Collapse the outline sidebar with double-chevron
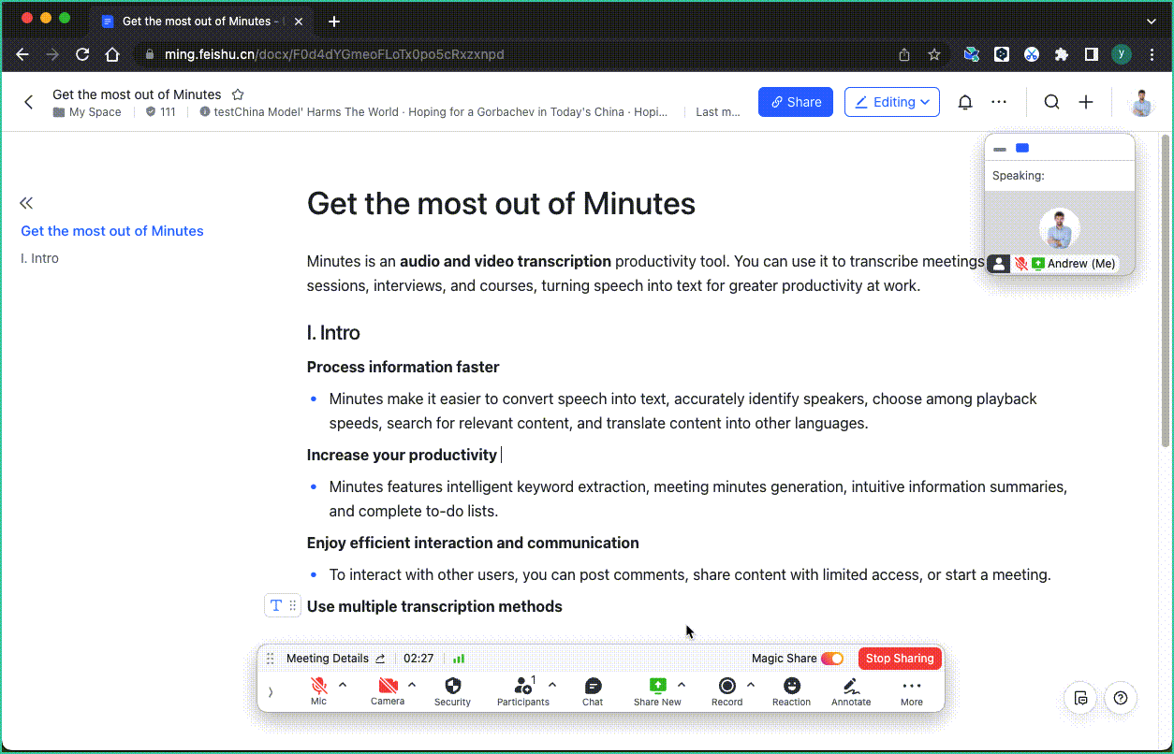Viewport: 1174px width, 754px height. [x=26, y=203]
